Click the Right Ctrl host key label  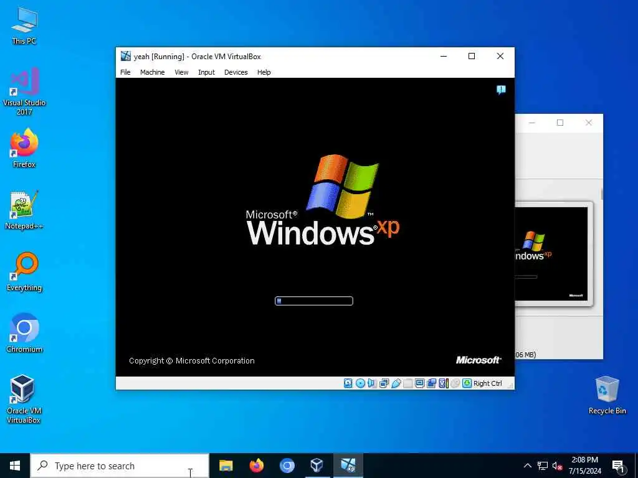[x=487, y=383]
